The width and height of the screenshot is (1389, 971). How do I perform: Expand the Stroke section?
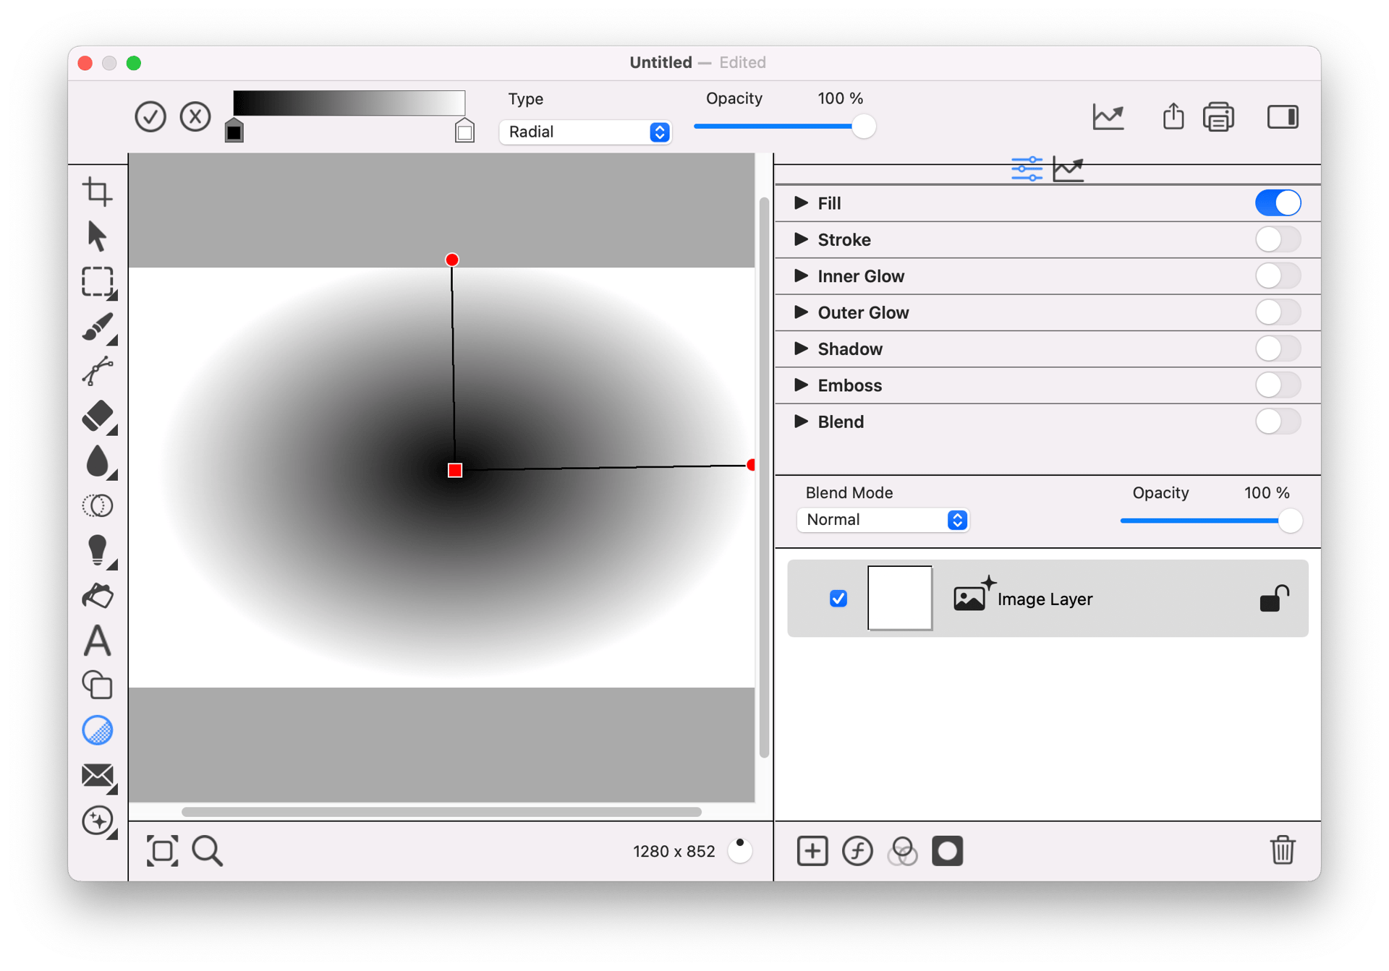click(x=800, y=239)
